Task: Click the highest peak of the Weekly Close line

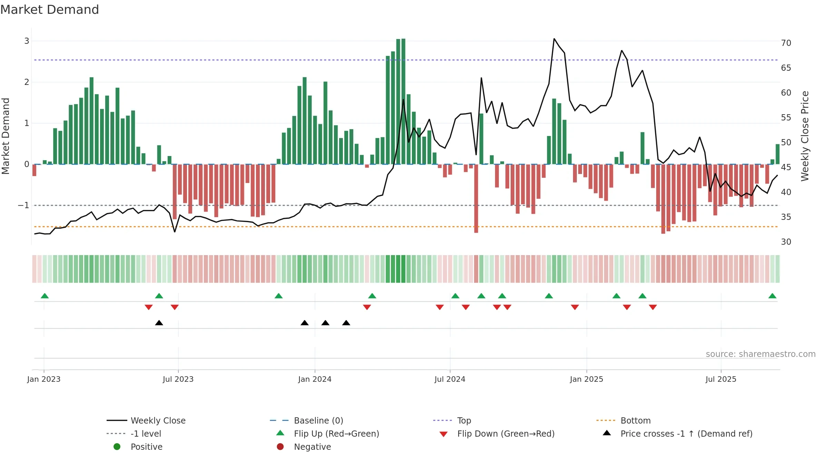Action: pos(554,39)
